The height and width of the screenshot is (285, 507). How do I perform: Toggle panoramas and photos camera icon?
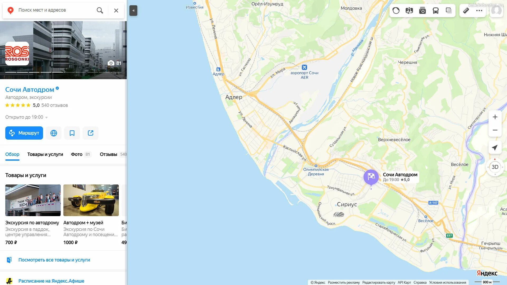click(x=422, y=11)
